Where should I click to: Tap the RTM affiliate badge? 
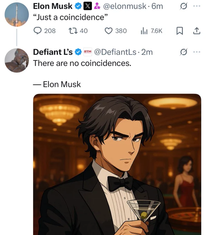pyautogui.click(x=87, y=52)
